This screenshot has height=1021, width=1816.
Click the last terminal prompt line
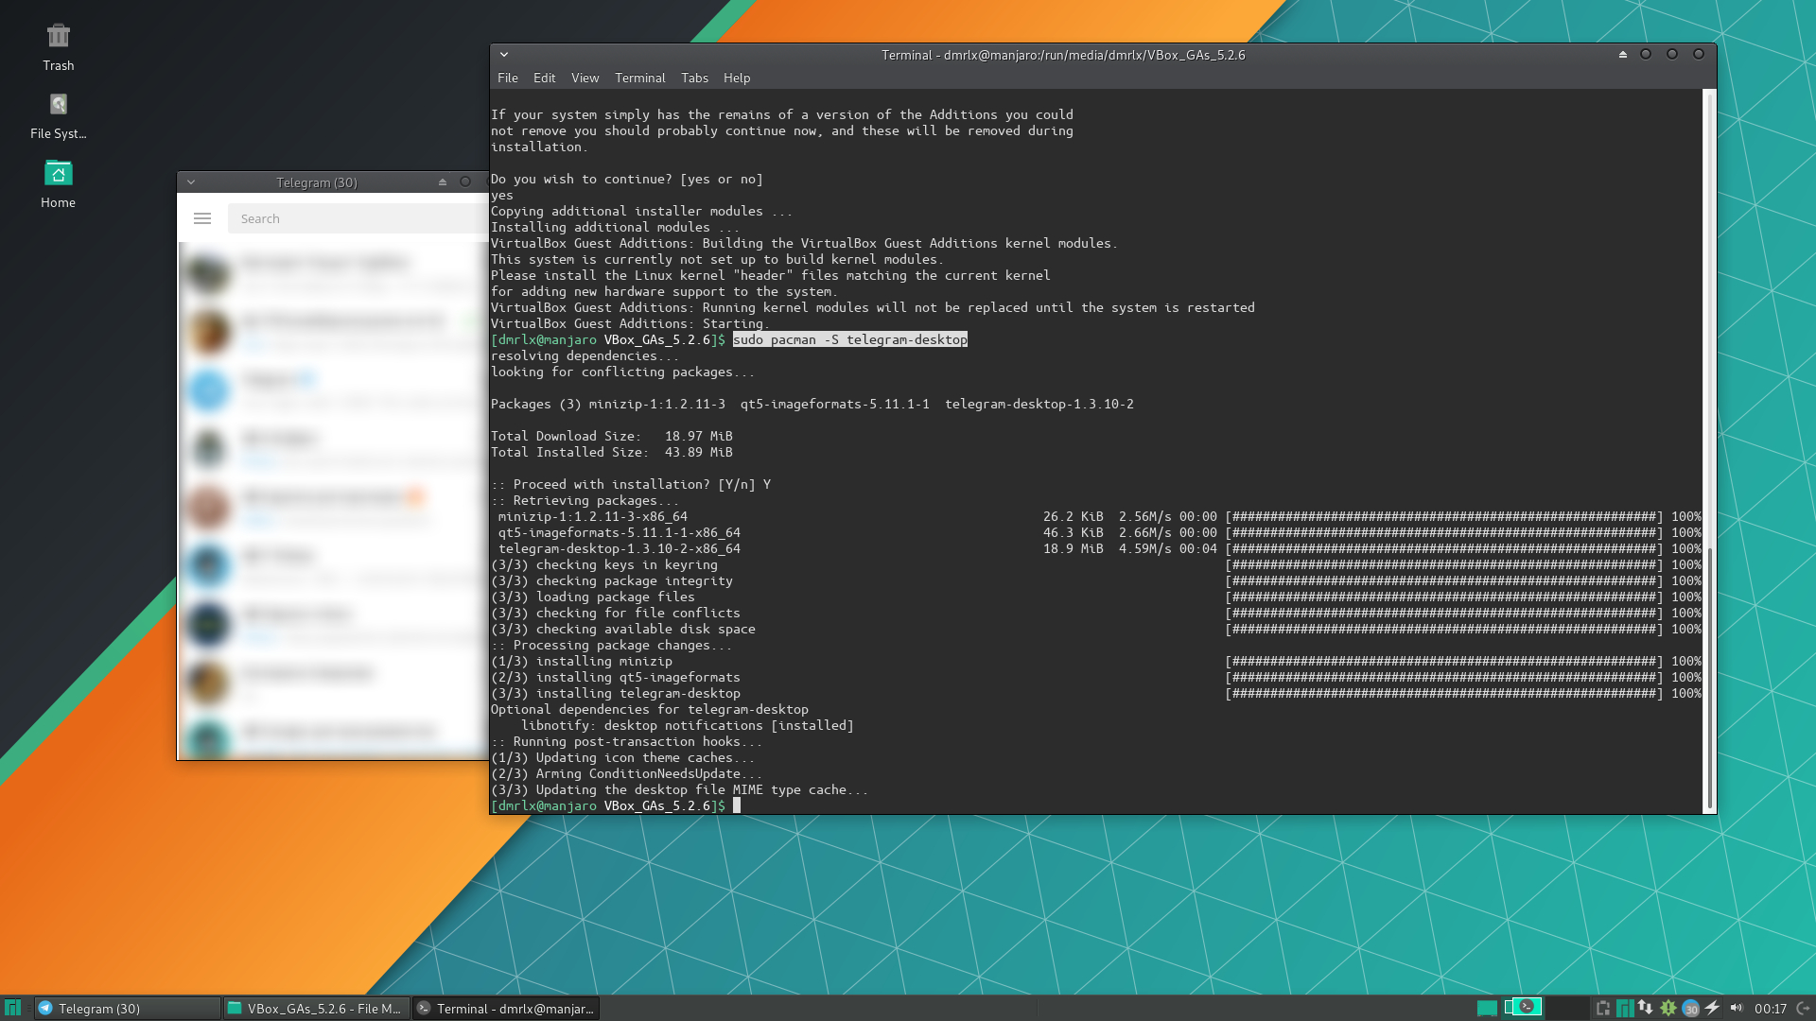click(615, 805)
